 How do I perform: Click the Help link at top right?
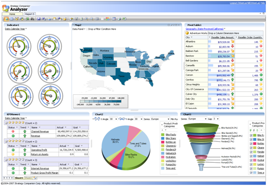coord(263,3)
